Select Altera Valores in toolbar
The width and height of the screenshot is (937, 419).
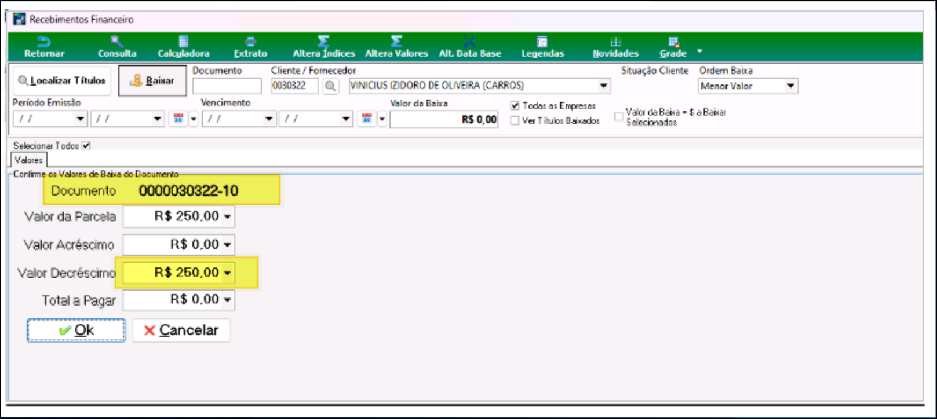click(396, 47)
